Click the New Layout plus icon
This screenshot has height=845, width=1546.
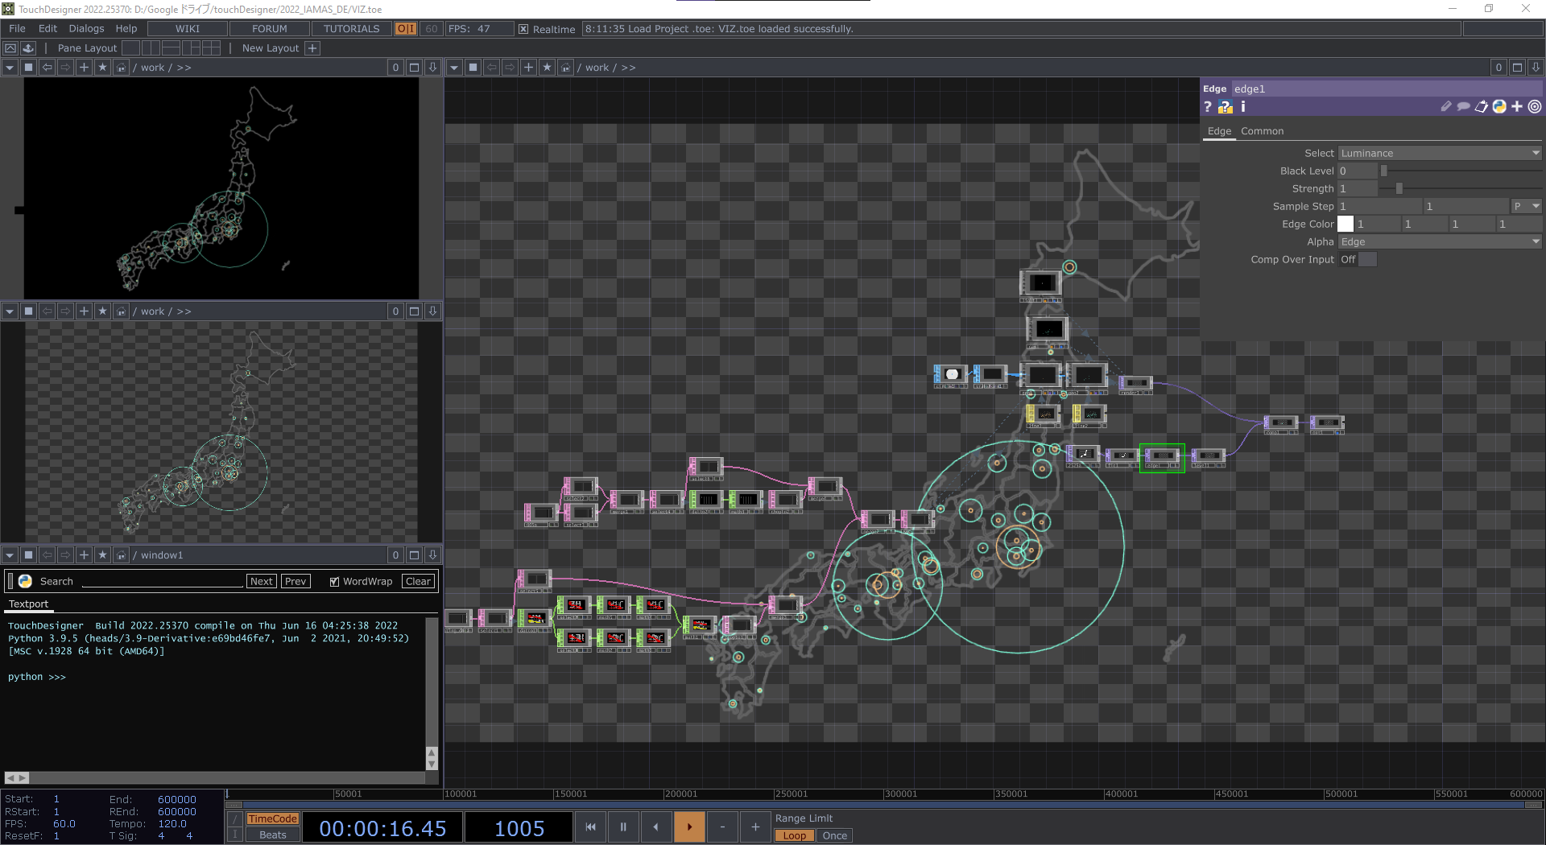(313, 48)
